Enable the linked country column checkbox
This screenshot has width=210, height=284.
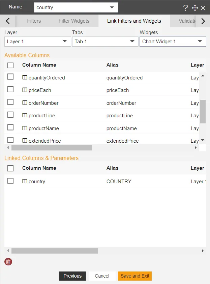10,181
